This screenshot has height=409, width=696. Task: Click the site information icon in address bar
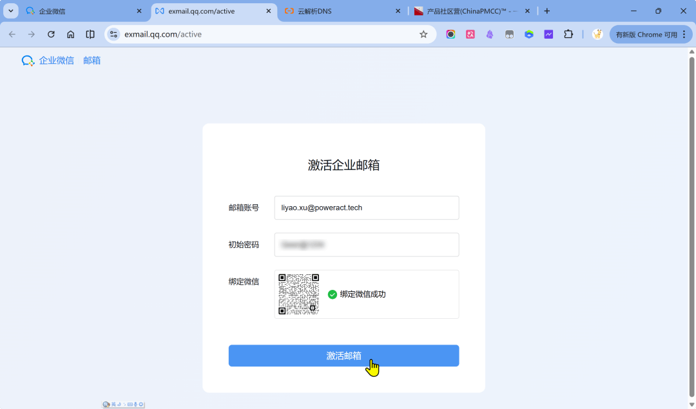114,34
